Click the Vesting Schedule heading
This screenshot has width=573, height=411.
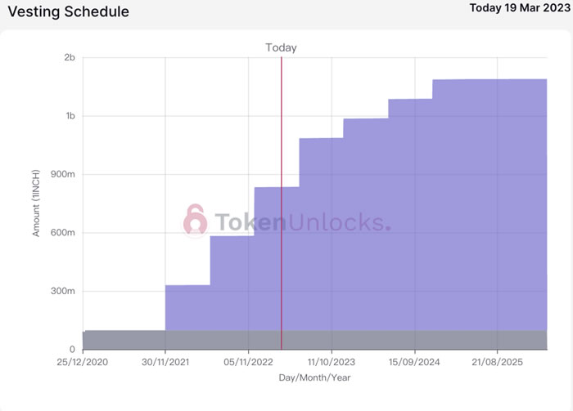click(x=68, y=13)
